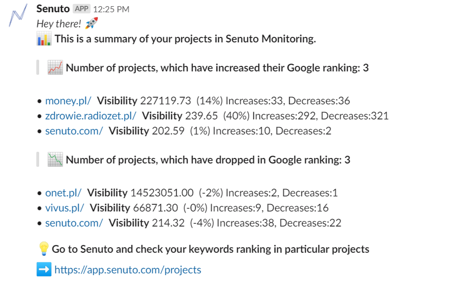Click the Senuto sender name

pyautogui.click(x=53, y=9)
